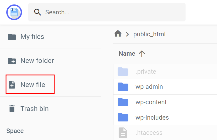Click the home breadcrumb icon

[118, 34]
